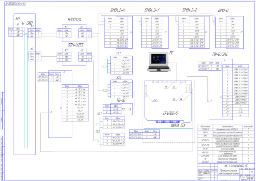The height and width of the screenshot is (181, 256).
Task: Click the J1 connector label
Action: point(166,87)
